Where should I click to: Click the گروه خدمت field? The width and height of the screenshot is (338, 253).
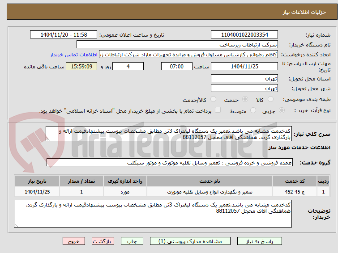point(169,163)
